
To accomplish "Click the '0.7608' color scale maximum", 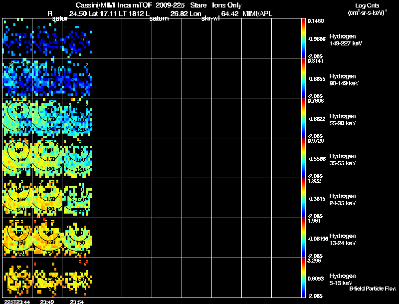I will pyautogui.click(x=316, y=101).
